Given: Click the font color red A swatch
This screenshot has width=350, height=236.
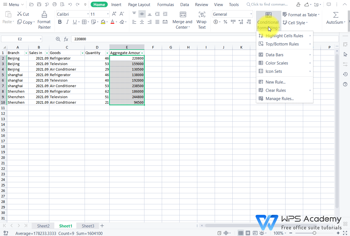Looking at the screenshot, I should [112, 22].
